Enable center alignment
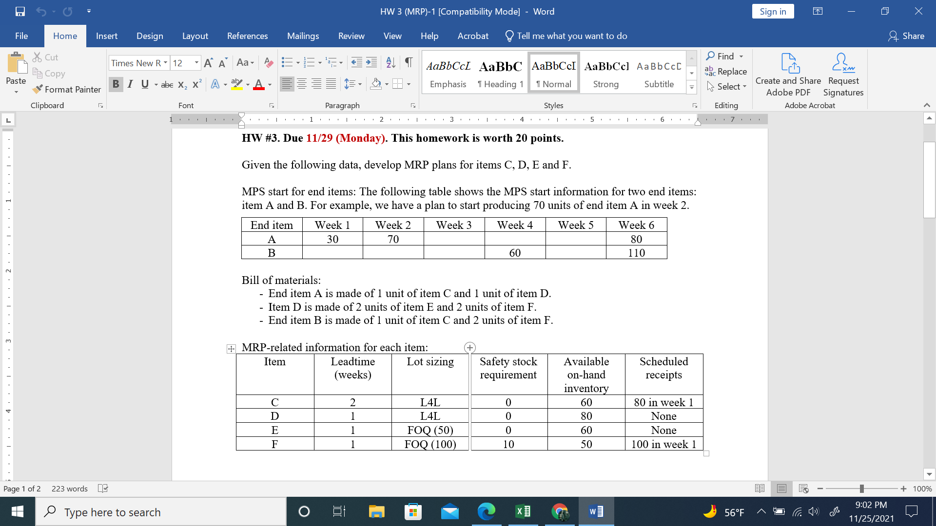The image size is (936, 526). coord(302,84)
